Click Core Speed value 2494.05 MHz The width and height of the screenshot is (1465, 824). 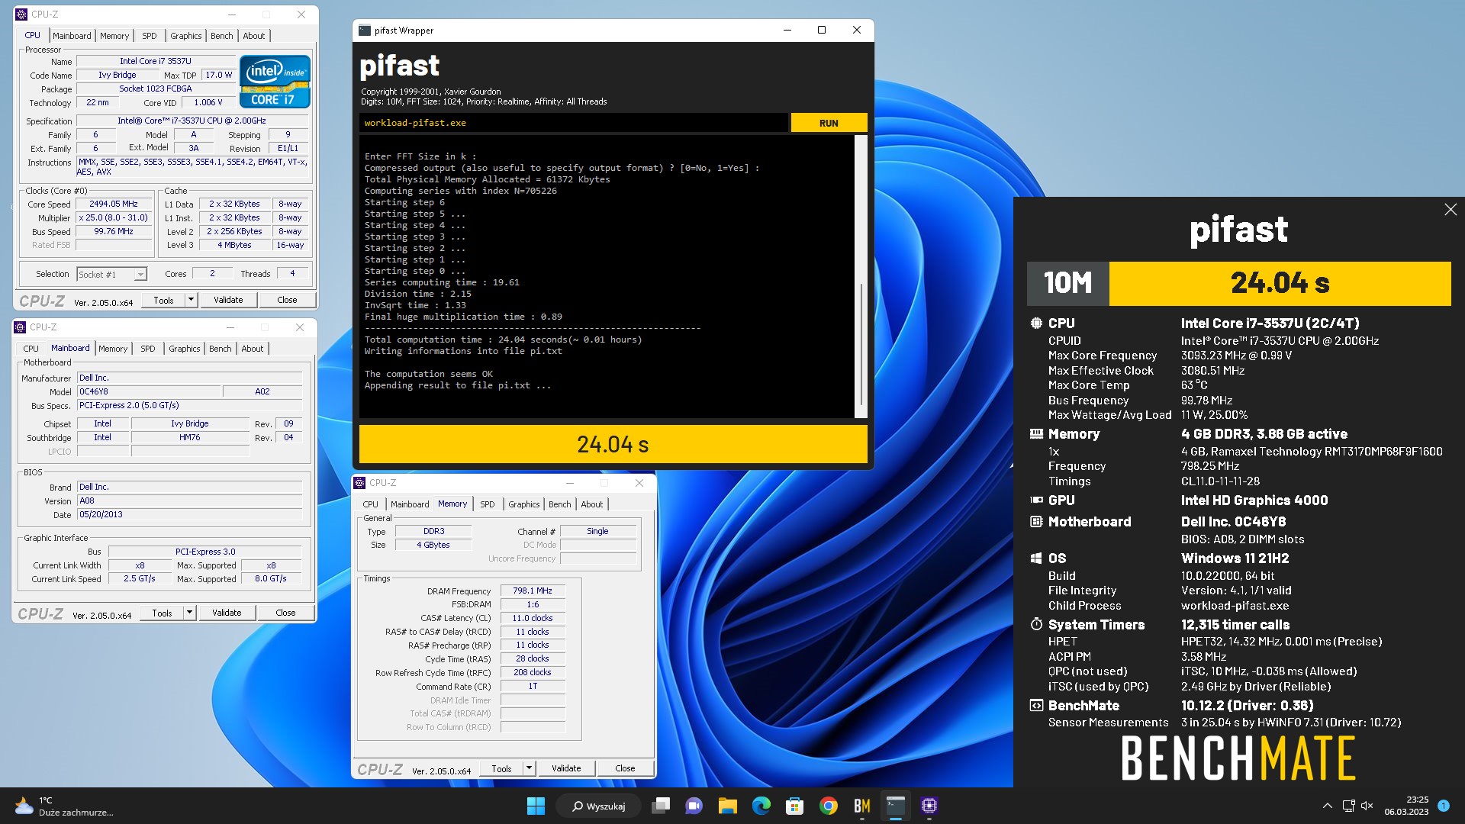(x=114, y=204)
